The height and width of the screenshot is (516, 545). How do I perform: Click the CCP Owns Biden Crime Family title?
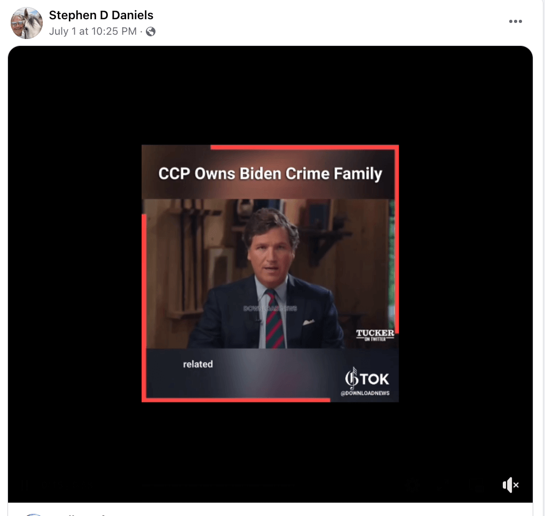(270, 174)
